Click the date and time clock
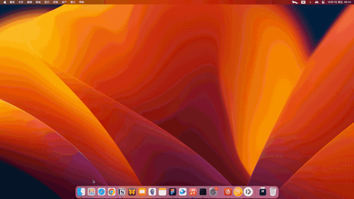 (x=339, y=2)
